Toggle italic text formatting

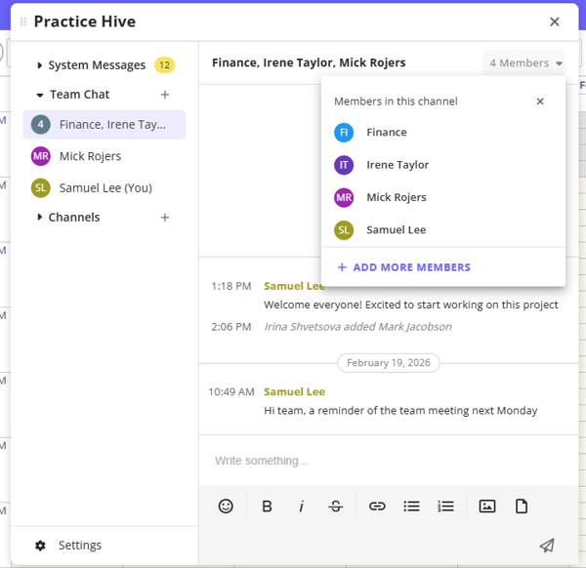(x=301, y=506)
